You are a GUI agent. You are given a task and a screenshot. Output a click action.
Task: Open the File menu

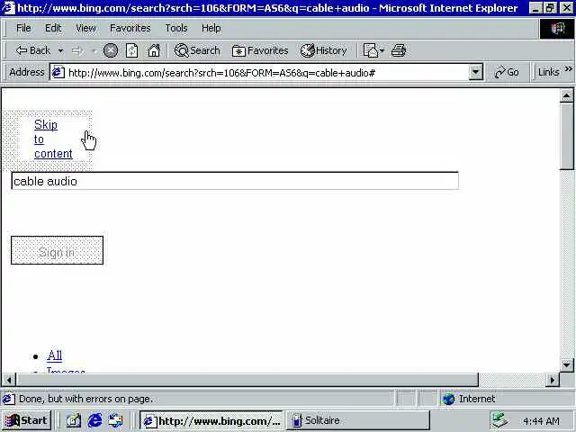tap(23, 28)
